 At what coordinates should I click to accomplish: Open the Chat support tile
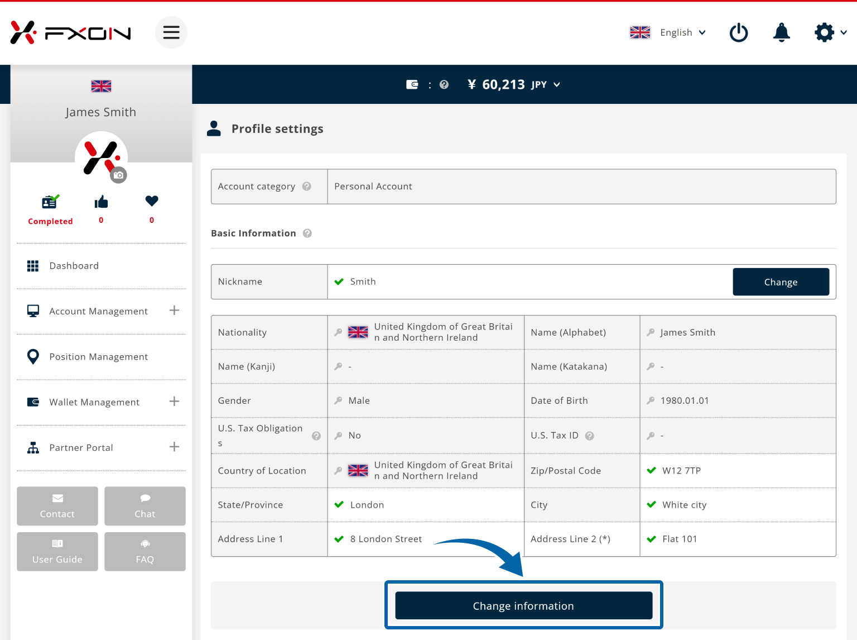pos(145,506)
